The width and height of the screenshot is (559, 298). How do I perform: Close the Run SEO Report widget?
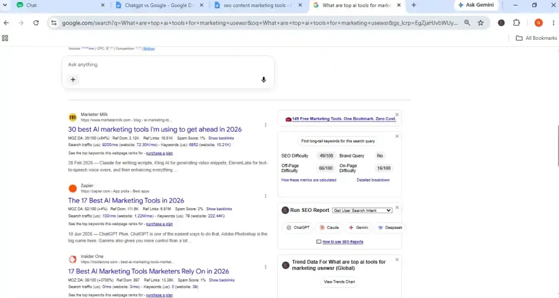397,208
